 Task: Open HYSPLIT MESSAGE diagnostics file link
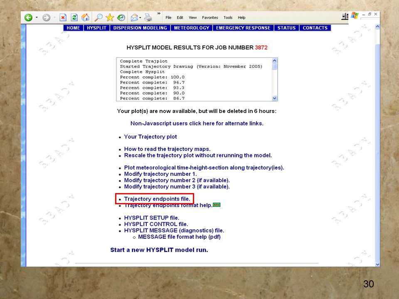point(174,230)
